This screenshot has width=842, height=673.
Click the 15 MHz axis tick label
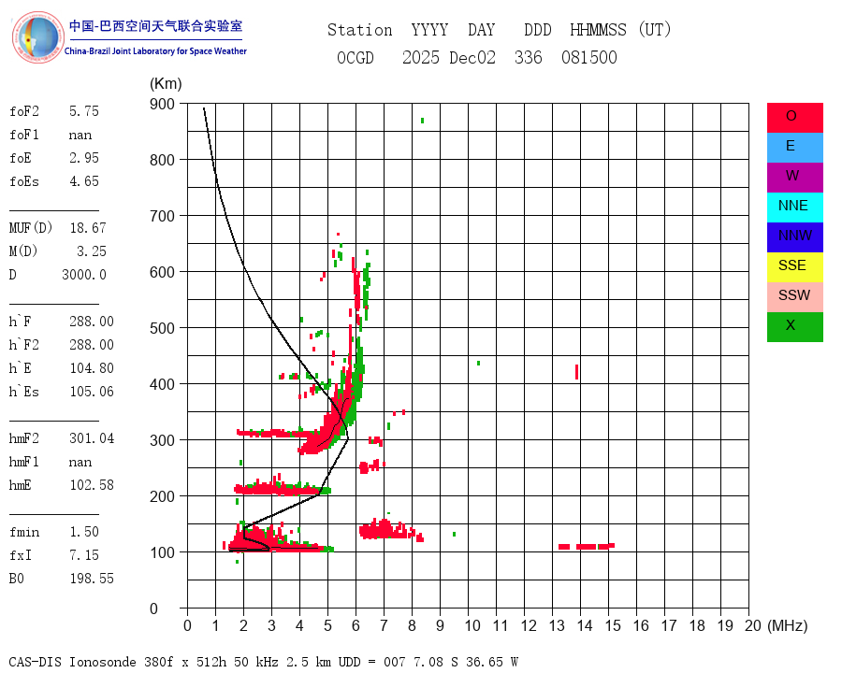click(x=613, y=625)
